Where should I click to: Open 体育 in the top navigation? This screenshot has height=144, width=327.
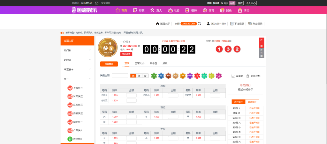(209, 10)
